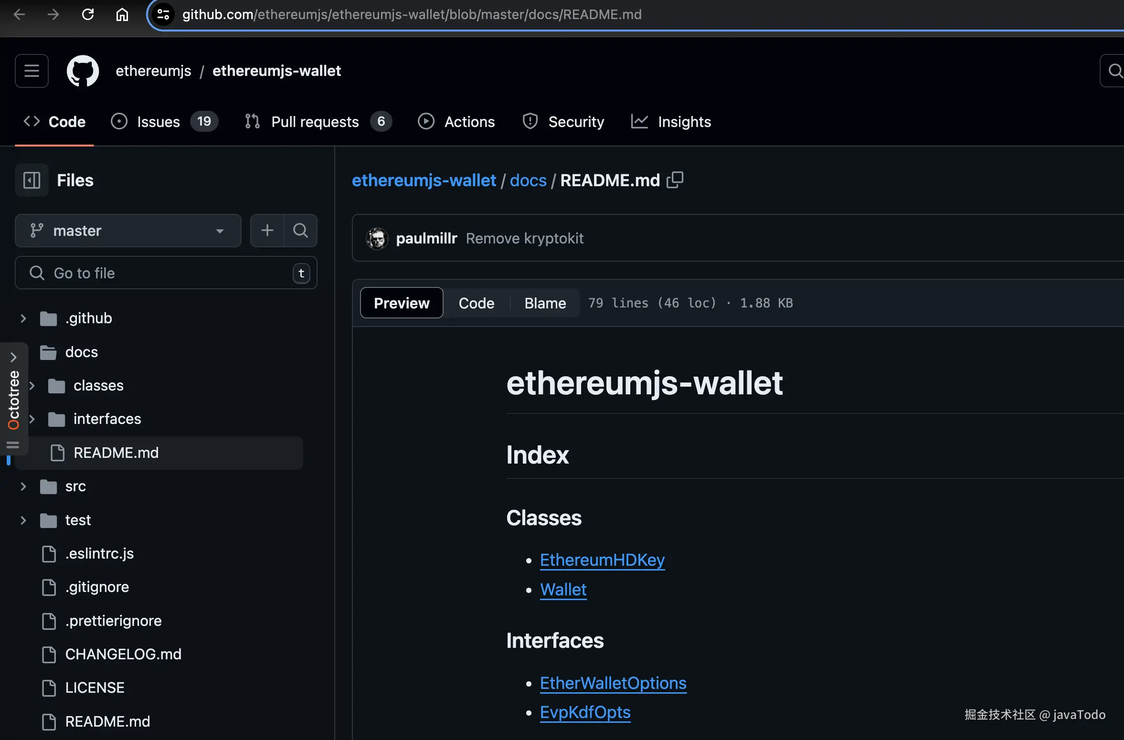1124x740 pixels.
Task: Click the add file plus icon
Action: [267, 231]
